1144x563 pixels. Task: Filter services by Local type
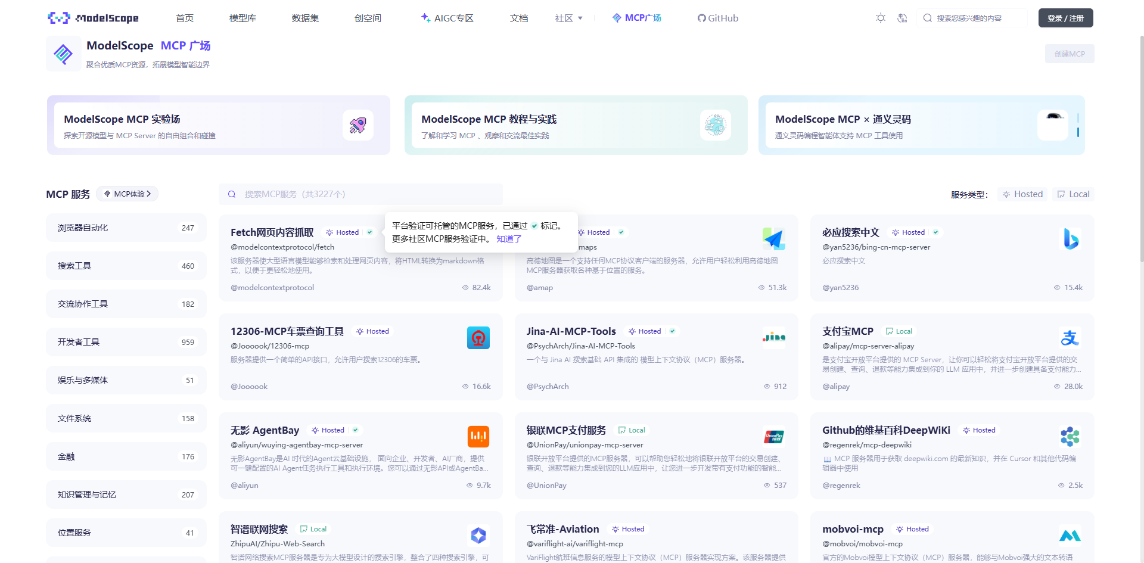(1073, 194)
